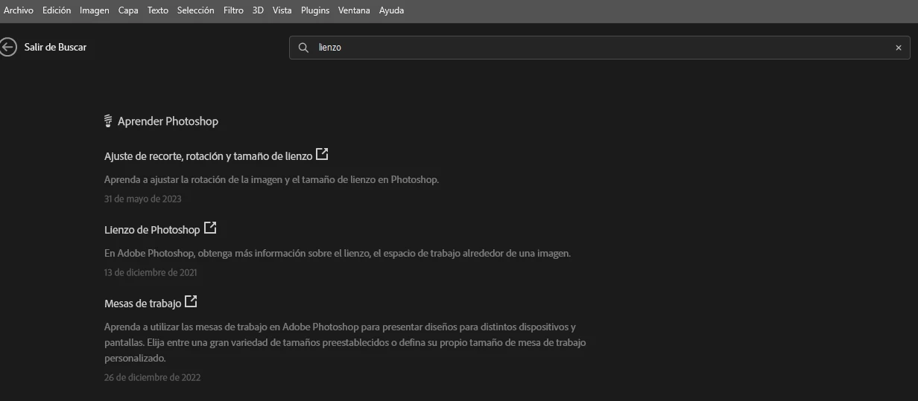Open the Vista menu
This screenshot has width=918, height=401.
point(282,10)
